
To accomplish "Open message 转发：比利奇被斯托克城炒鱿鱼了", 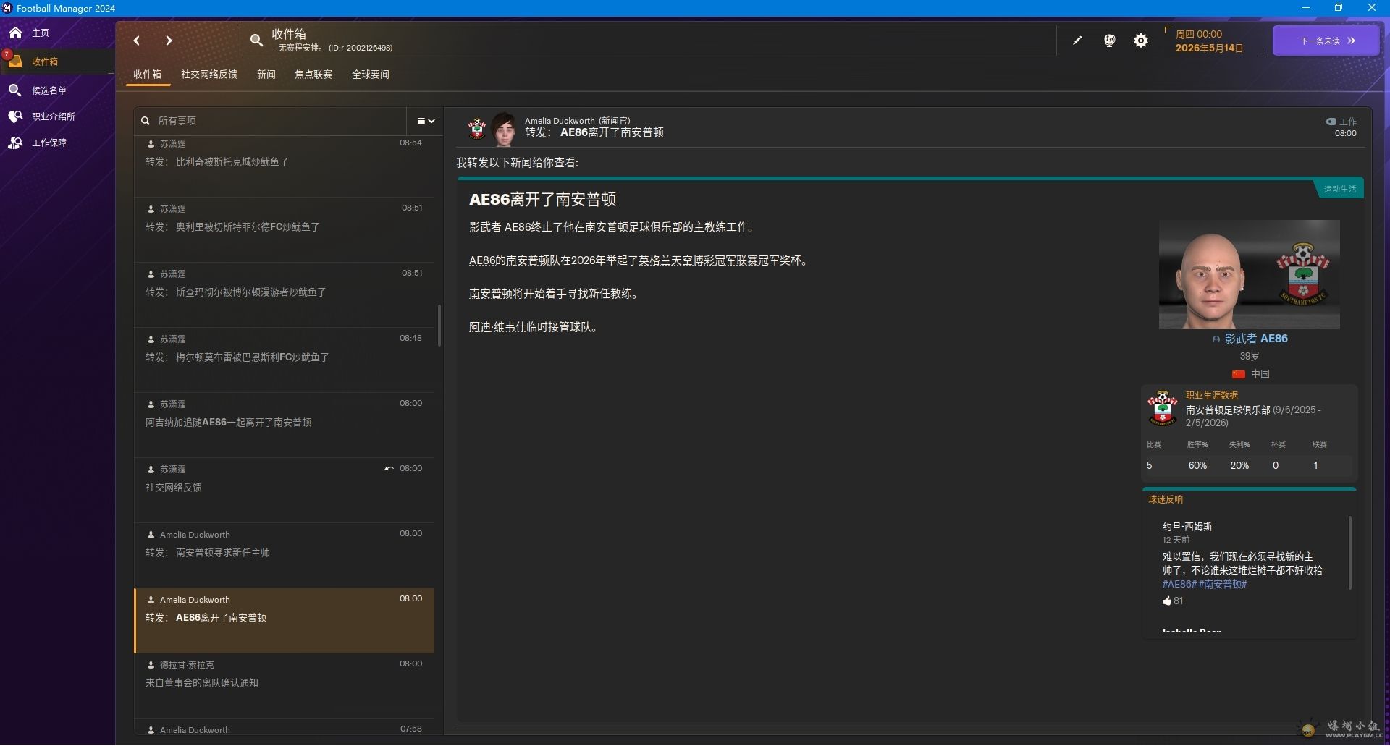I will pyautogui.click(x=284, y=165).
